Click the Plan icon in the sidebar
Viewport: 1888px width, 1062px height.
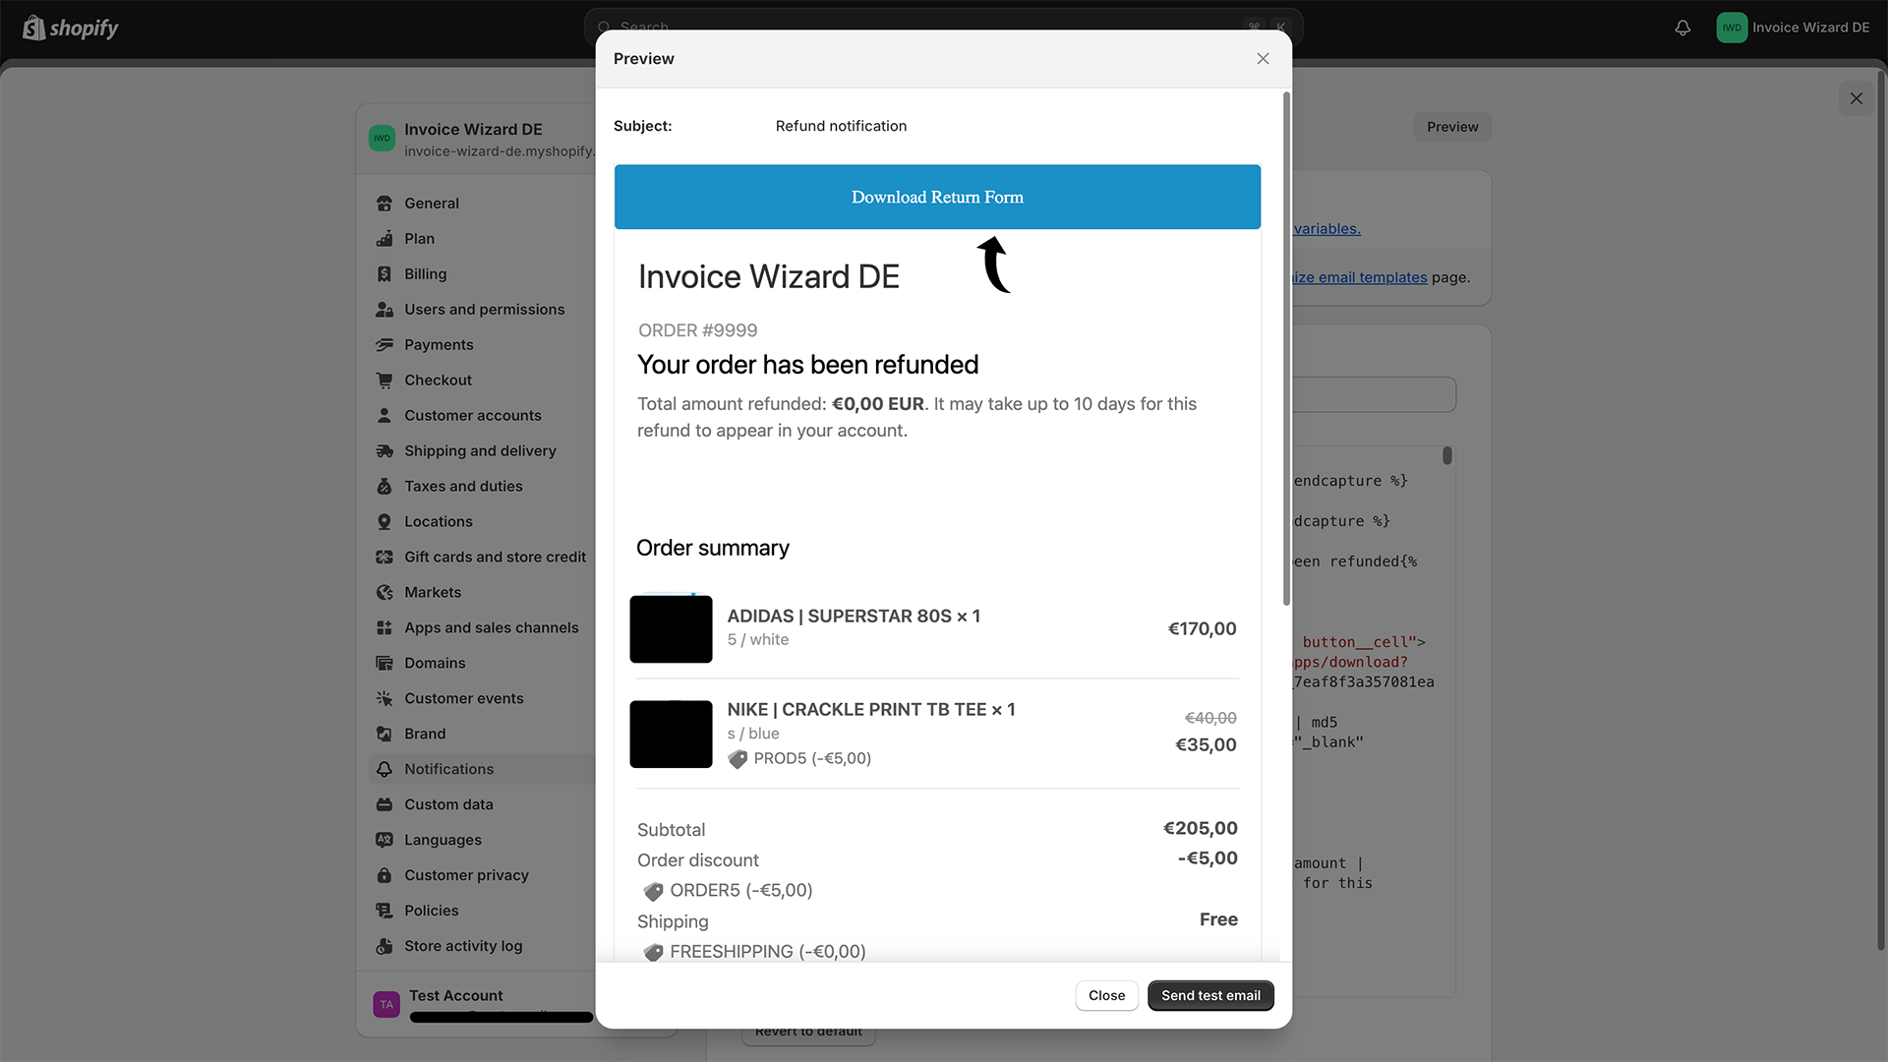(x=384, y=239)
